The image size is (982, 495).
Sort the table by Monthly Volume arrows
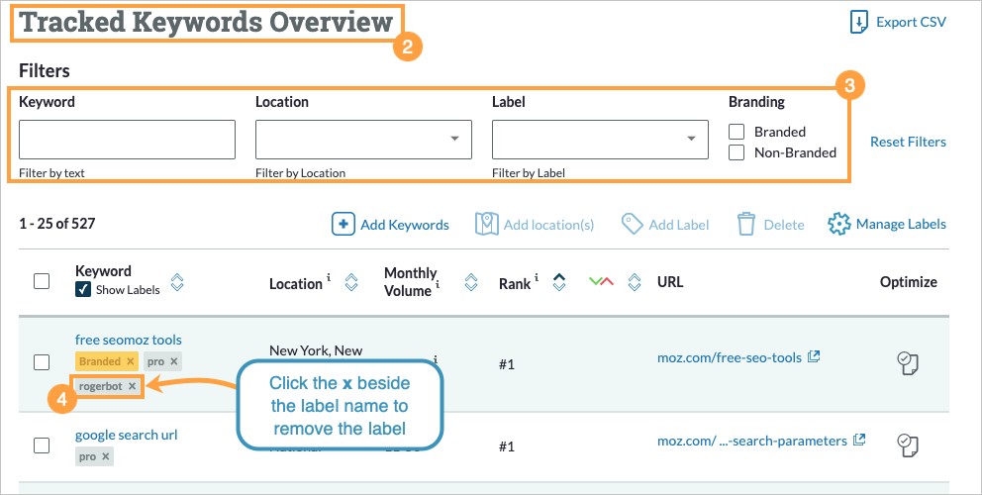point(471,283)
